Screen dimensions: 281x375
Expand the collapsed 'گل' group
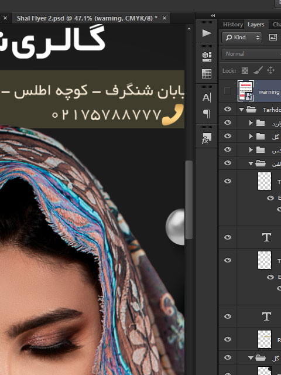(251, 137)
